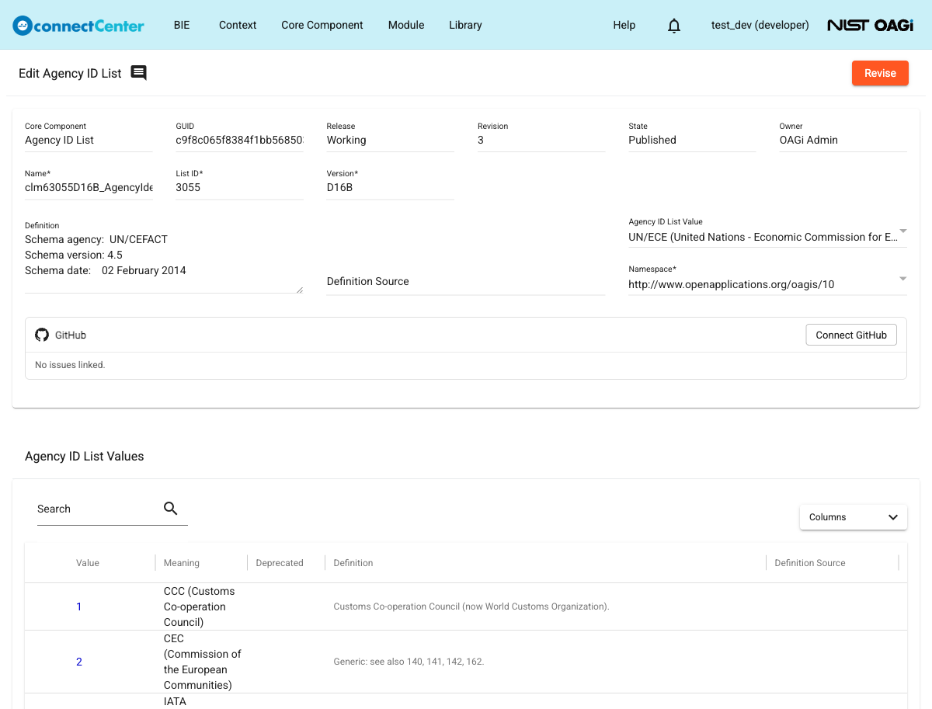Viewport: 932px width, 709px height.
Task: Click the Version field D16B
Action: [390, 187]
